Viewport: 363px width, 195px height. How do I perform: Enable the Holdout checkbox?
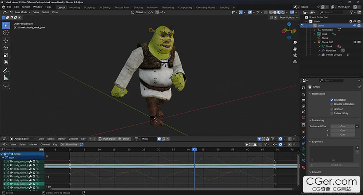tap(332, 109)
